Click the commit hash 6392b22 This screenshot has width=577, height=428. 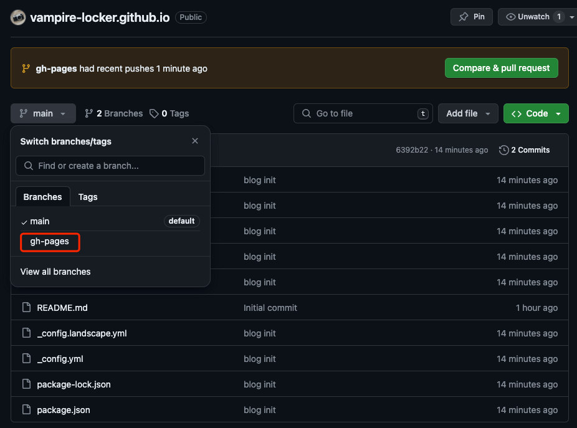pyautogui.click(x=412, y=150)
